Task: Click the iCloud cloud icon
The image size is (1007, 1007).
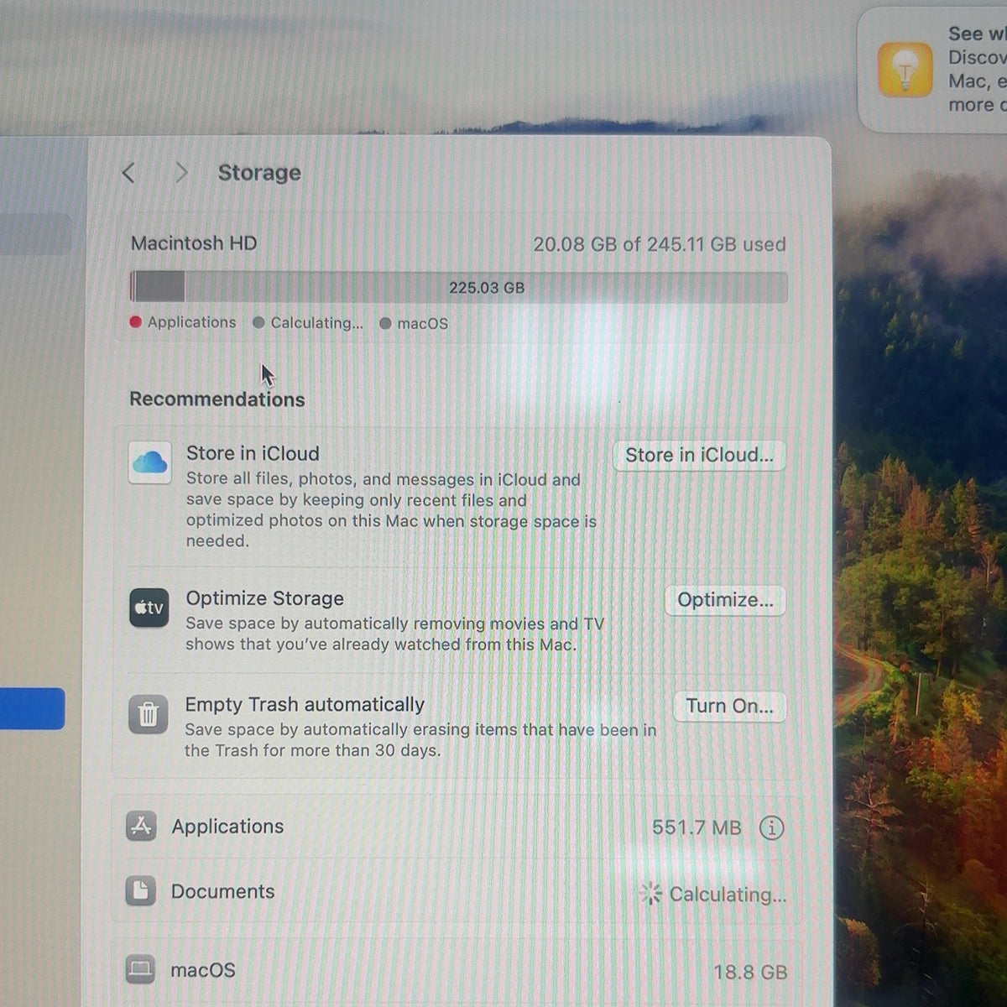Action: pyautogui.click(x=150, y=462)
